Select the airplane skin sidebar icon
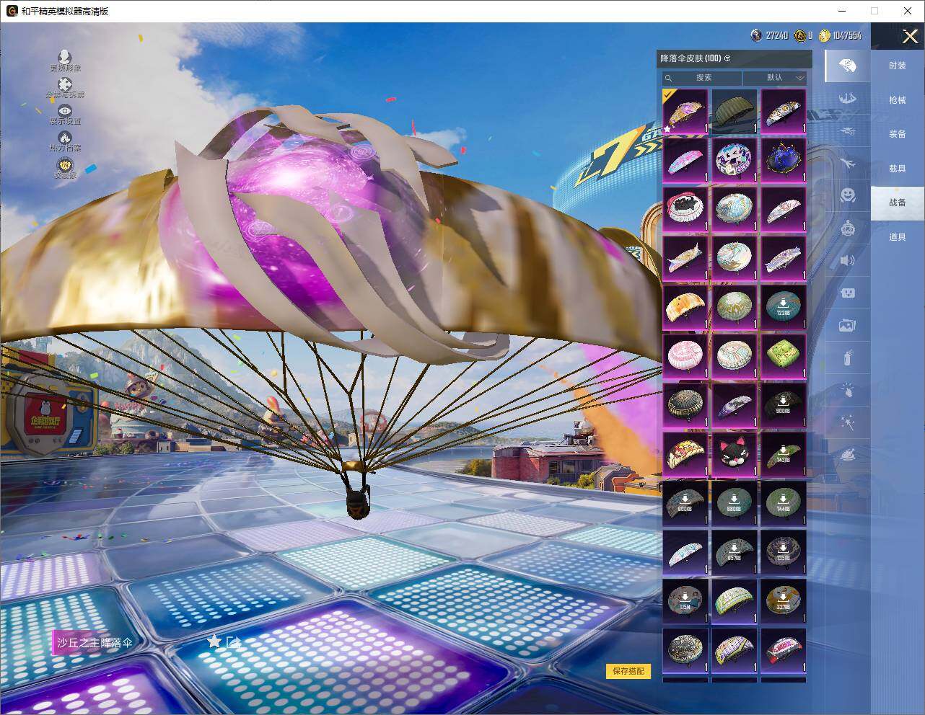This screenshot has width=925, height=715. 848,164
